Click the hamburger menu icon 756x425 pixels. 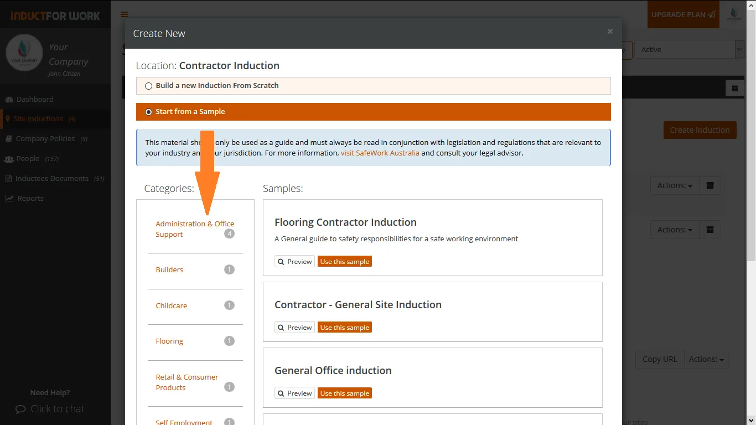(125, 15)
